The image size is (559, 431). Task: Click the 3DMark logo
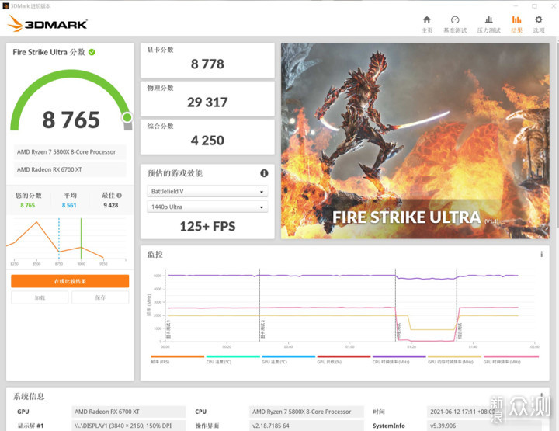click(47, 23)
